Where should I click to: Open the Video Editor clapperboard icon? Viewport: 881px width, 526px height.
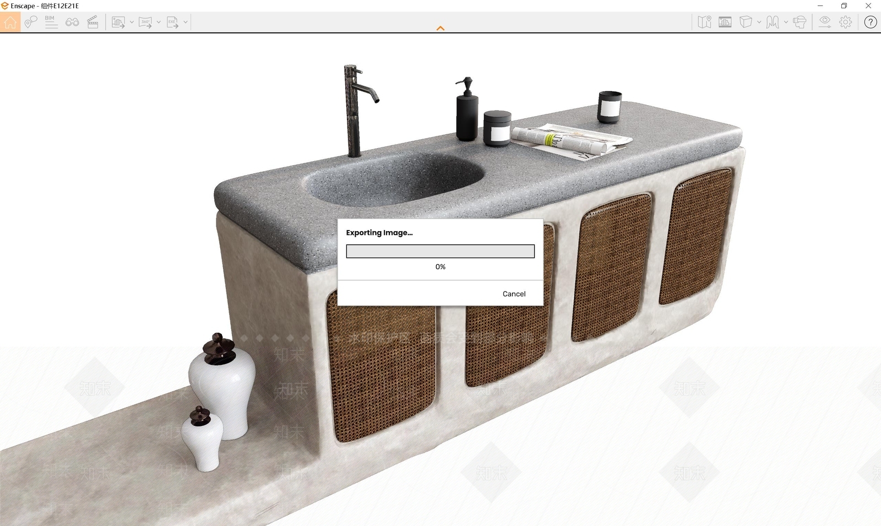(x=93, y=22)
